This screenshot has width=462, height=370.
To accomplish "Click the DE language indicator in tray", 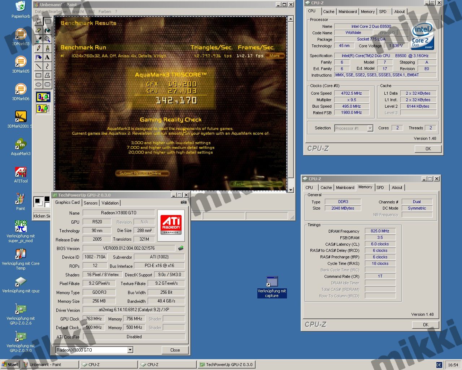I will pos(439,365).
